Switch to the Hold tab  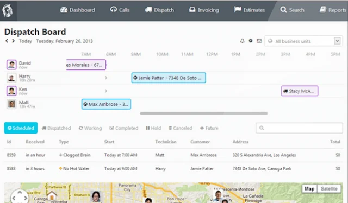point(153,128)
